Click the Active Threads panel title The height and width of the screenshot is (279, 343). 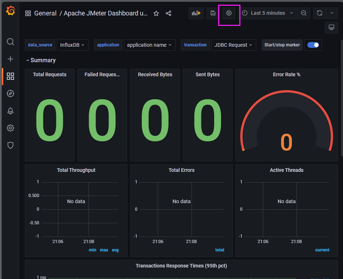(286, 170)
